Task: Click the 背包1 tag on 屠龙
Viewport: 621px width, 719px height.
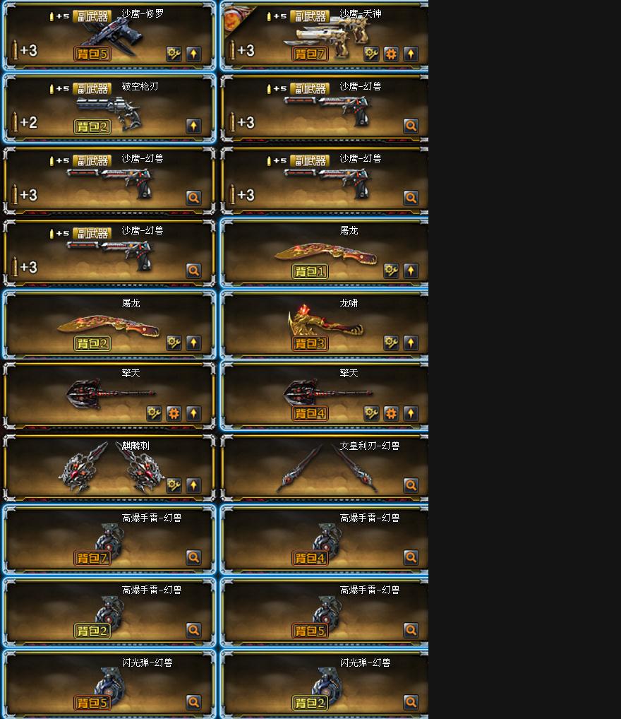Action: [310, 271]
